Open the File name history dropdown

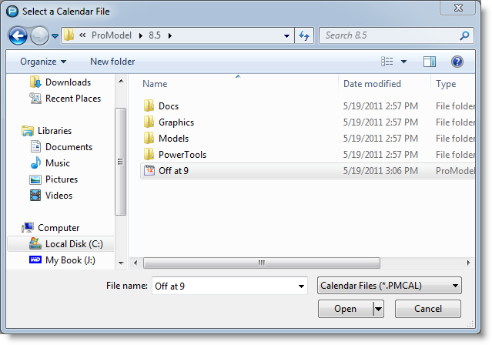point(300,286)
